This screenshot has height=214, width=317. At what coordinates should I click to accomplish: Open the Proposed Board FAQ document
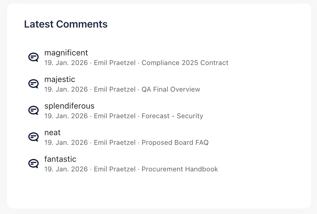pyautogui.click(x=175, y=143)
